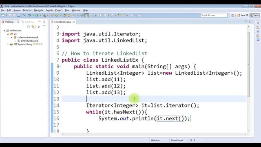This screenshot has width=261, height=147.
Task: Open the Project menu
Action: coord(59,10)
